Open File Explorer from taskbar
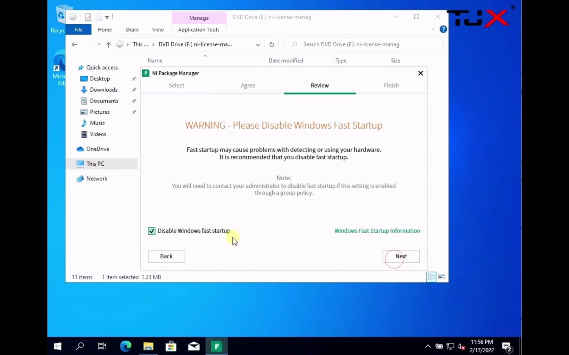 148,346
